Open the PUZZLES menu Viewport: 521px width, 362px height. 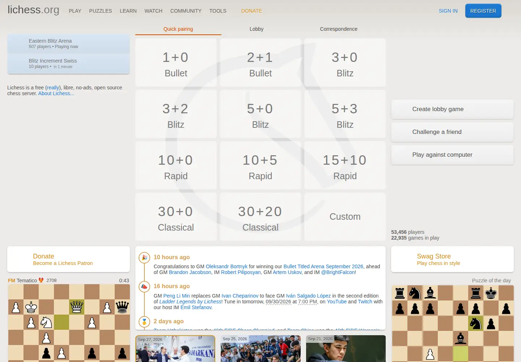point(101,11)
